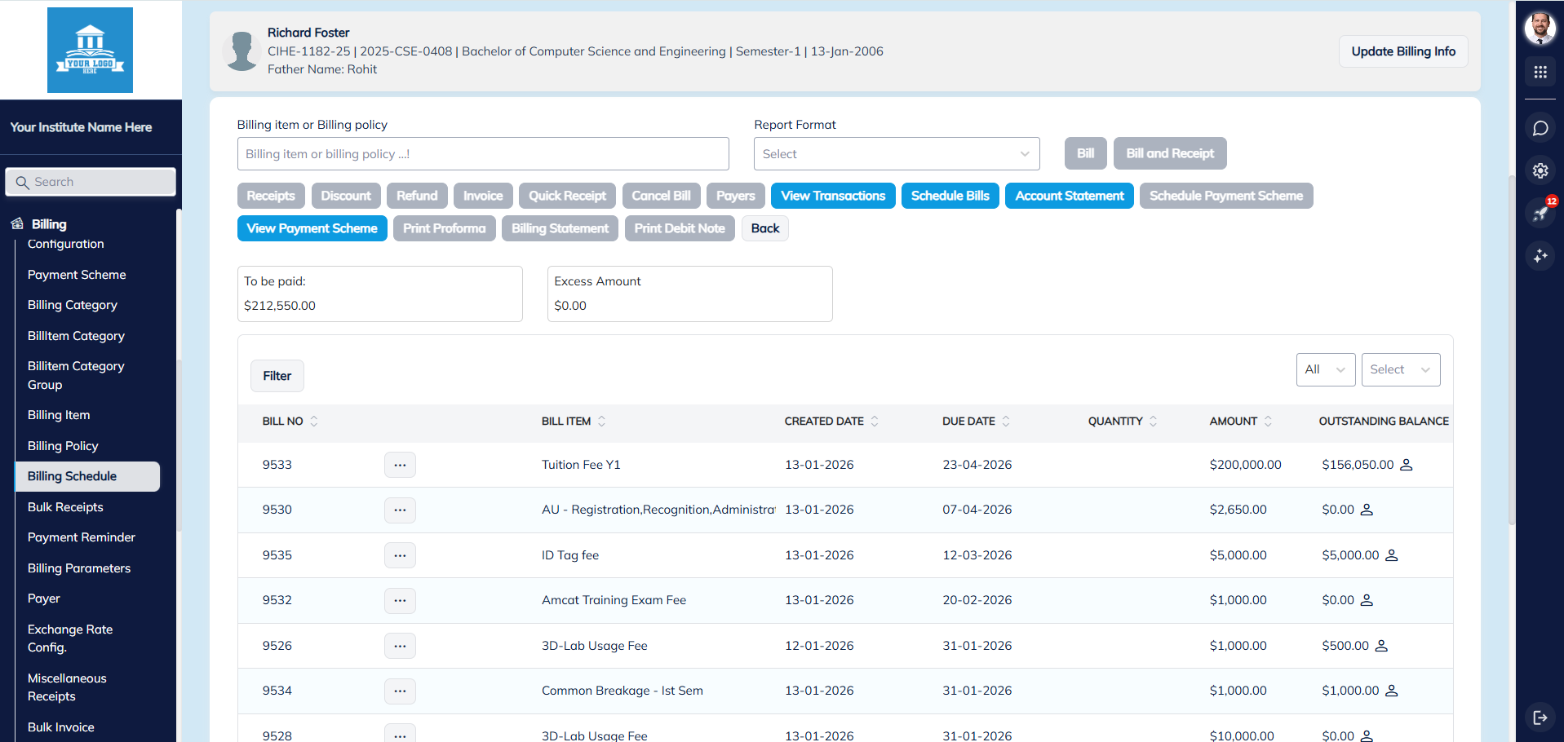Open the settings gear icon

[x=1540, y=170]
